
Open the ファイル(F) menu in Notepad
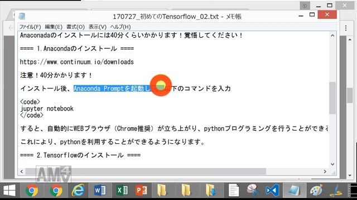30,27
